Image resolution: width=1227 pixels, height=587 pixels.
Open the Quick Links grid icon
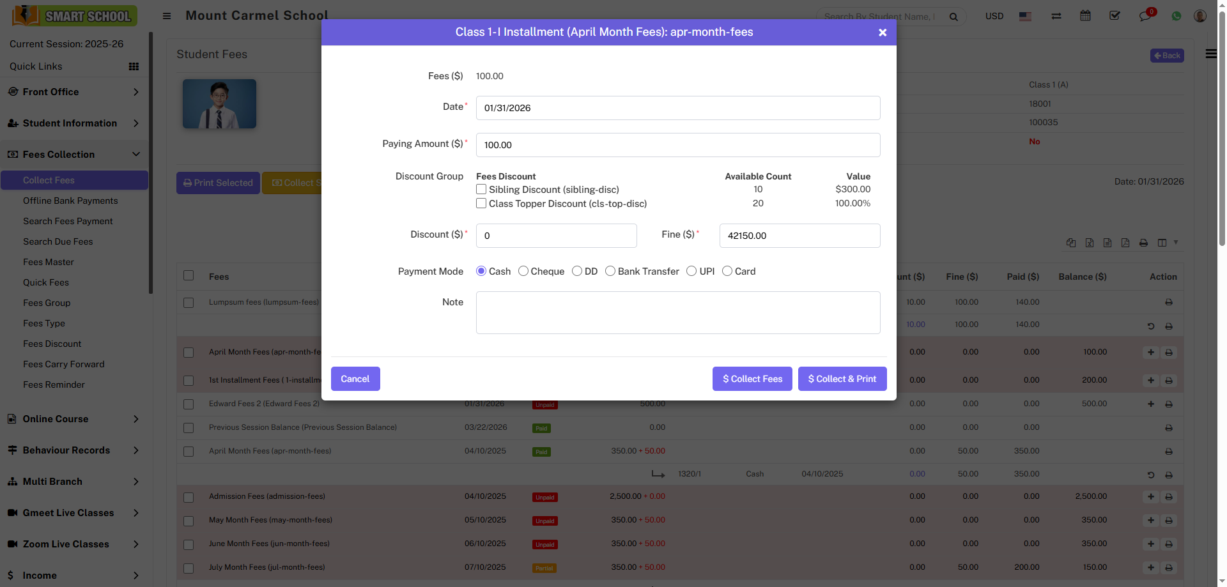(x=134, y=66)
